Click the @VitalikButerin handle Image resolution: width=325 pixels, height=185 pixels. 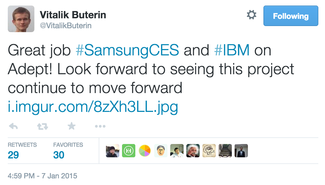pos(66,26)
